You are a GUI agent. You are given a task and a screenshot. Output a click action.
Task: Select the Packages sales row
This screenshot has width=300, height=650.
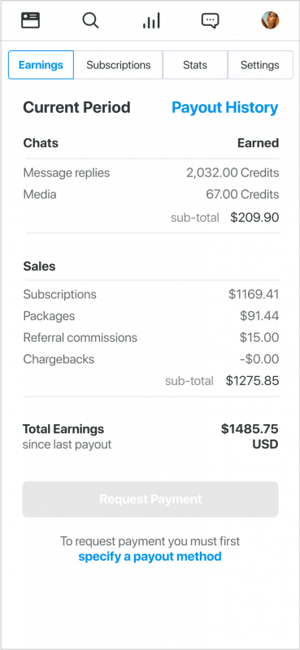pyautogui.click(x=151, y=316)
